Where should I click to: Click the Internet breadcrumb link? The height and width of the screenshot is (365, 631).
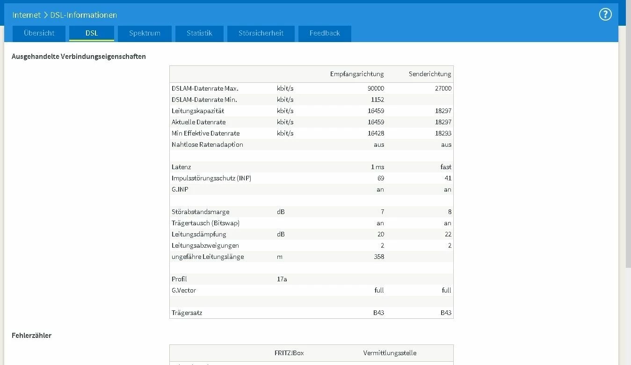26,15
